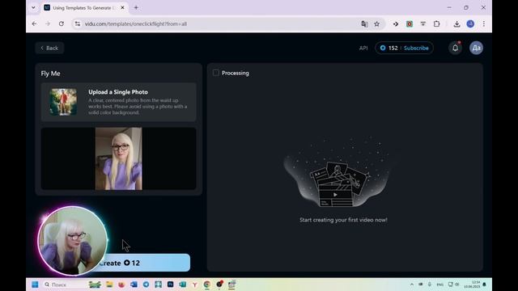Open the media control toolbar icon
The width and height of the screenshot is (518, 291).
(422, 23)
